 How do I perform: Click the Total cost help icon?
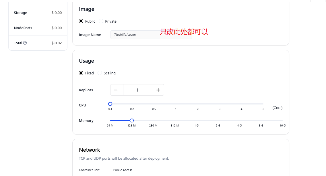25,43
